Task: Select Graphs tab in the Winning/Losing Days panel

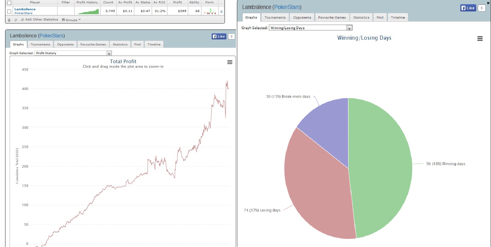Action: [251, 17]
